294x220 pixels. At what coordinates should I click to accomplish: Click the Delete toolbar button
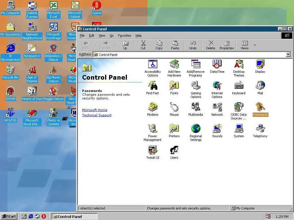tap(210, 45)
